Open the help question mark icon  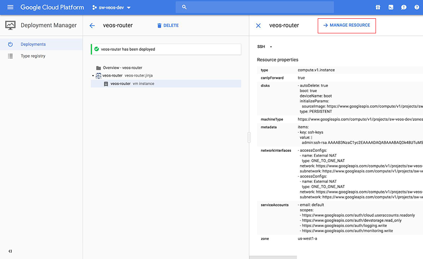point(416,7)
